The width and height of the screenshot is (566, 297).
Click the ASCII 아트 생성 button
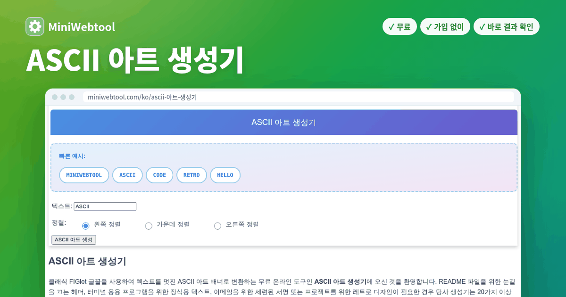74,240
